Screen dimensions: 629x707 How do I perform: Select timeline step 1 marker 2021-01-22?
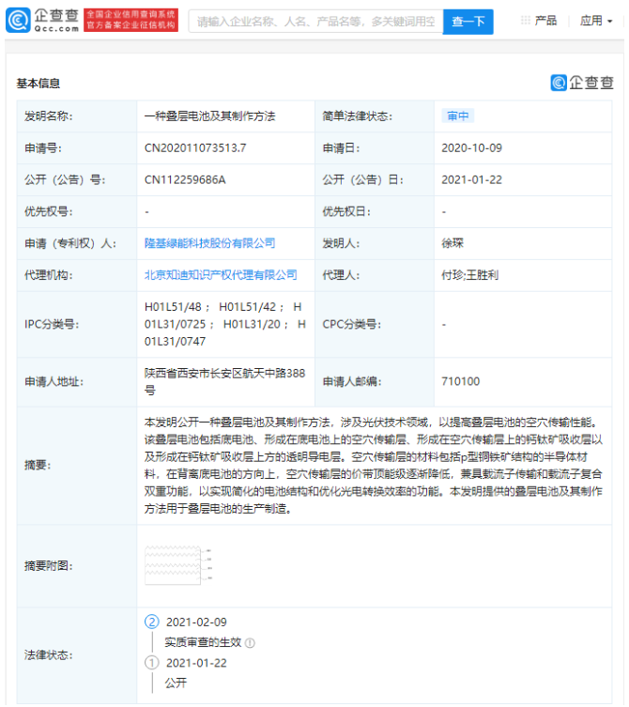tap(152, 663)
